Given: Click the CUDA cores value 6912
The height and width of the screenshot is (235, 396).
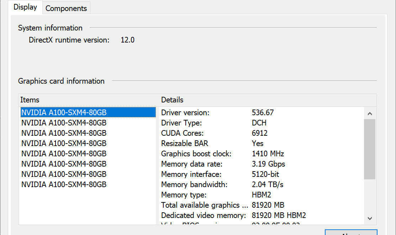Looking at the screenshot, I should click(x=260, y=133).
